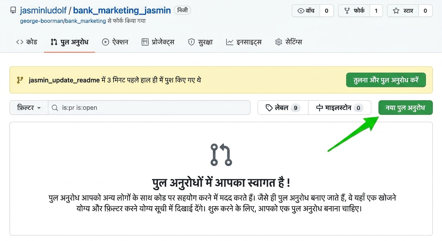Click the फोर्क button
The image size is (442, 241).
pos(354,11)
